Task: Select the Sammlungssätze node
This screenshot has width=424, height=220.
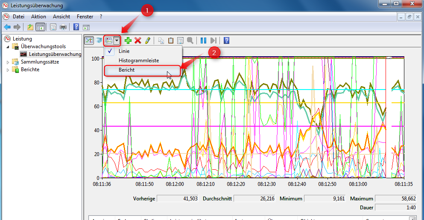Action: click(x=40, y=62)
